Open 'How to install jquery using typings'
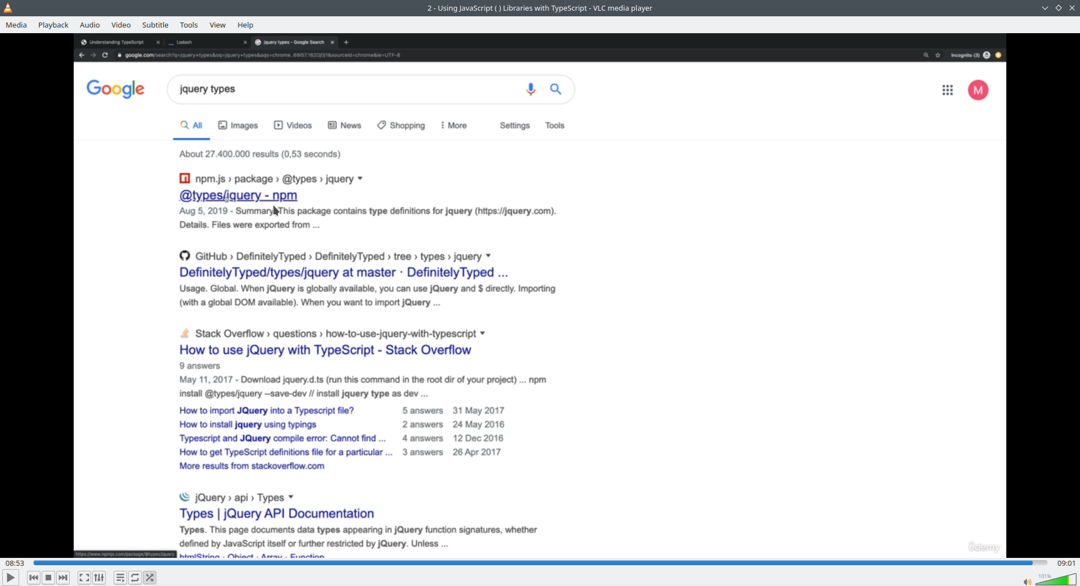The height and width of the screenshot is (586, 1080). [x=248, y=425]
